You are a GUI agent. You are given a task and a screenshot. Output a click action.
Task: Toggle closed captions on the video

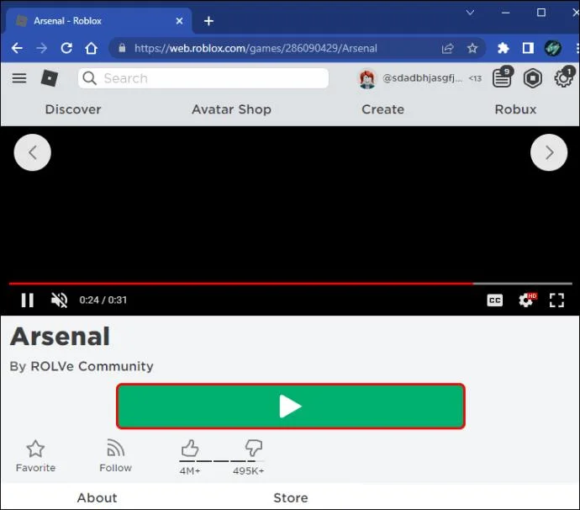tap(495, 300)
